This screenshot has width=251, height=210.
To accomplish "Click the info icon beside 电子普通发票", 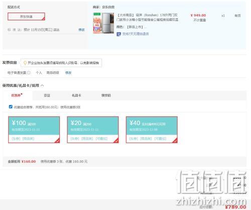I will pos(29,73).
